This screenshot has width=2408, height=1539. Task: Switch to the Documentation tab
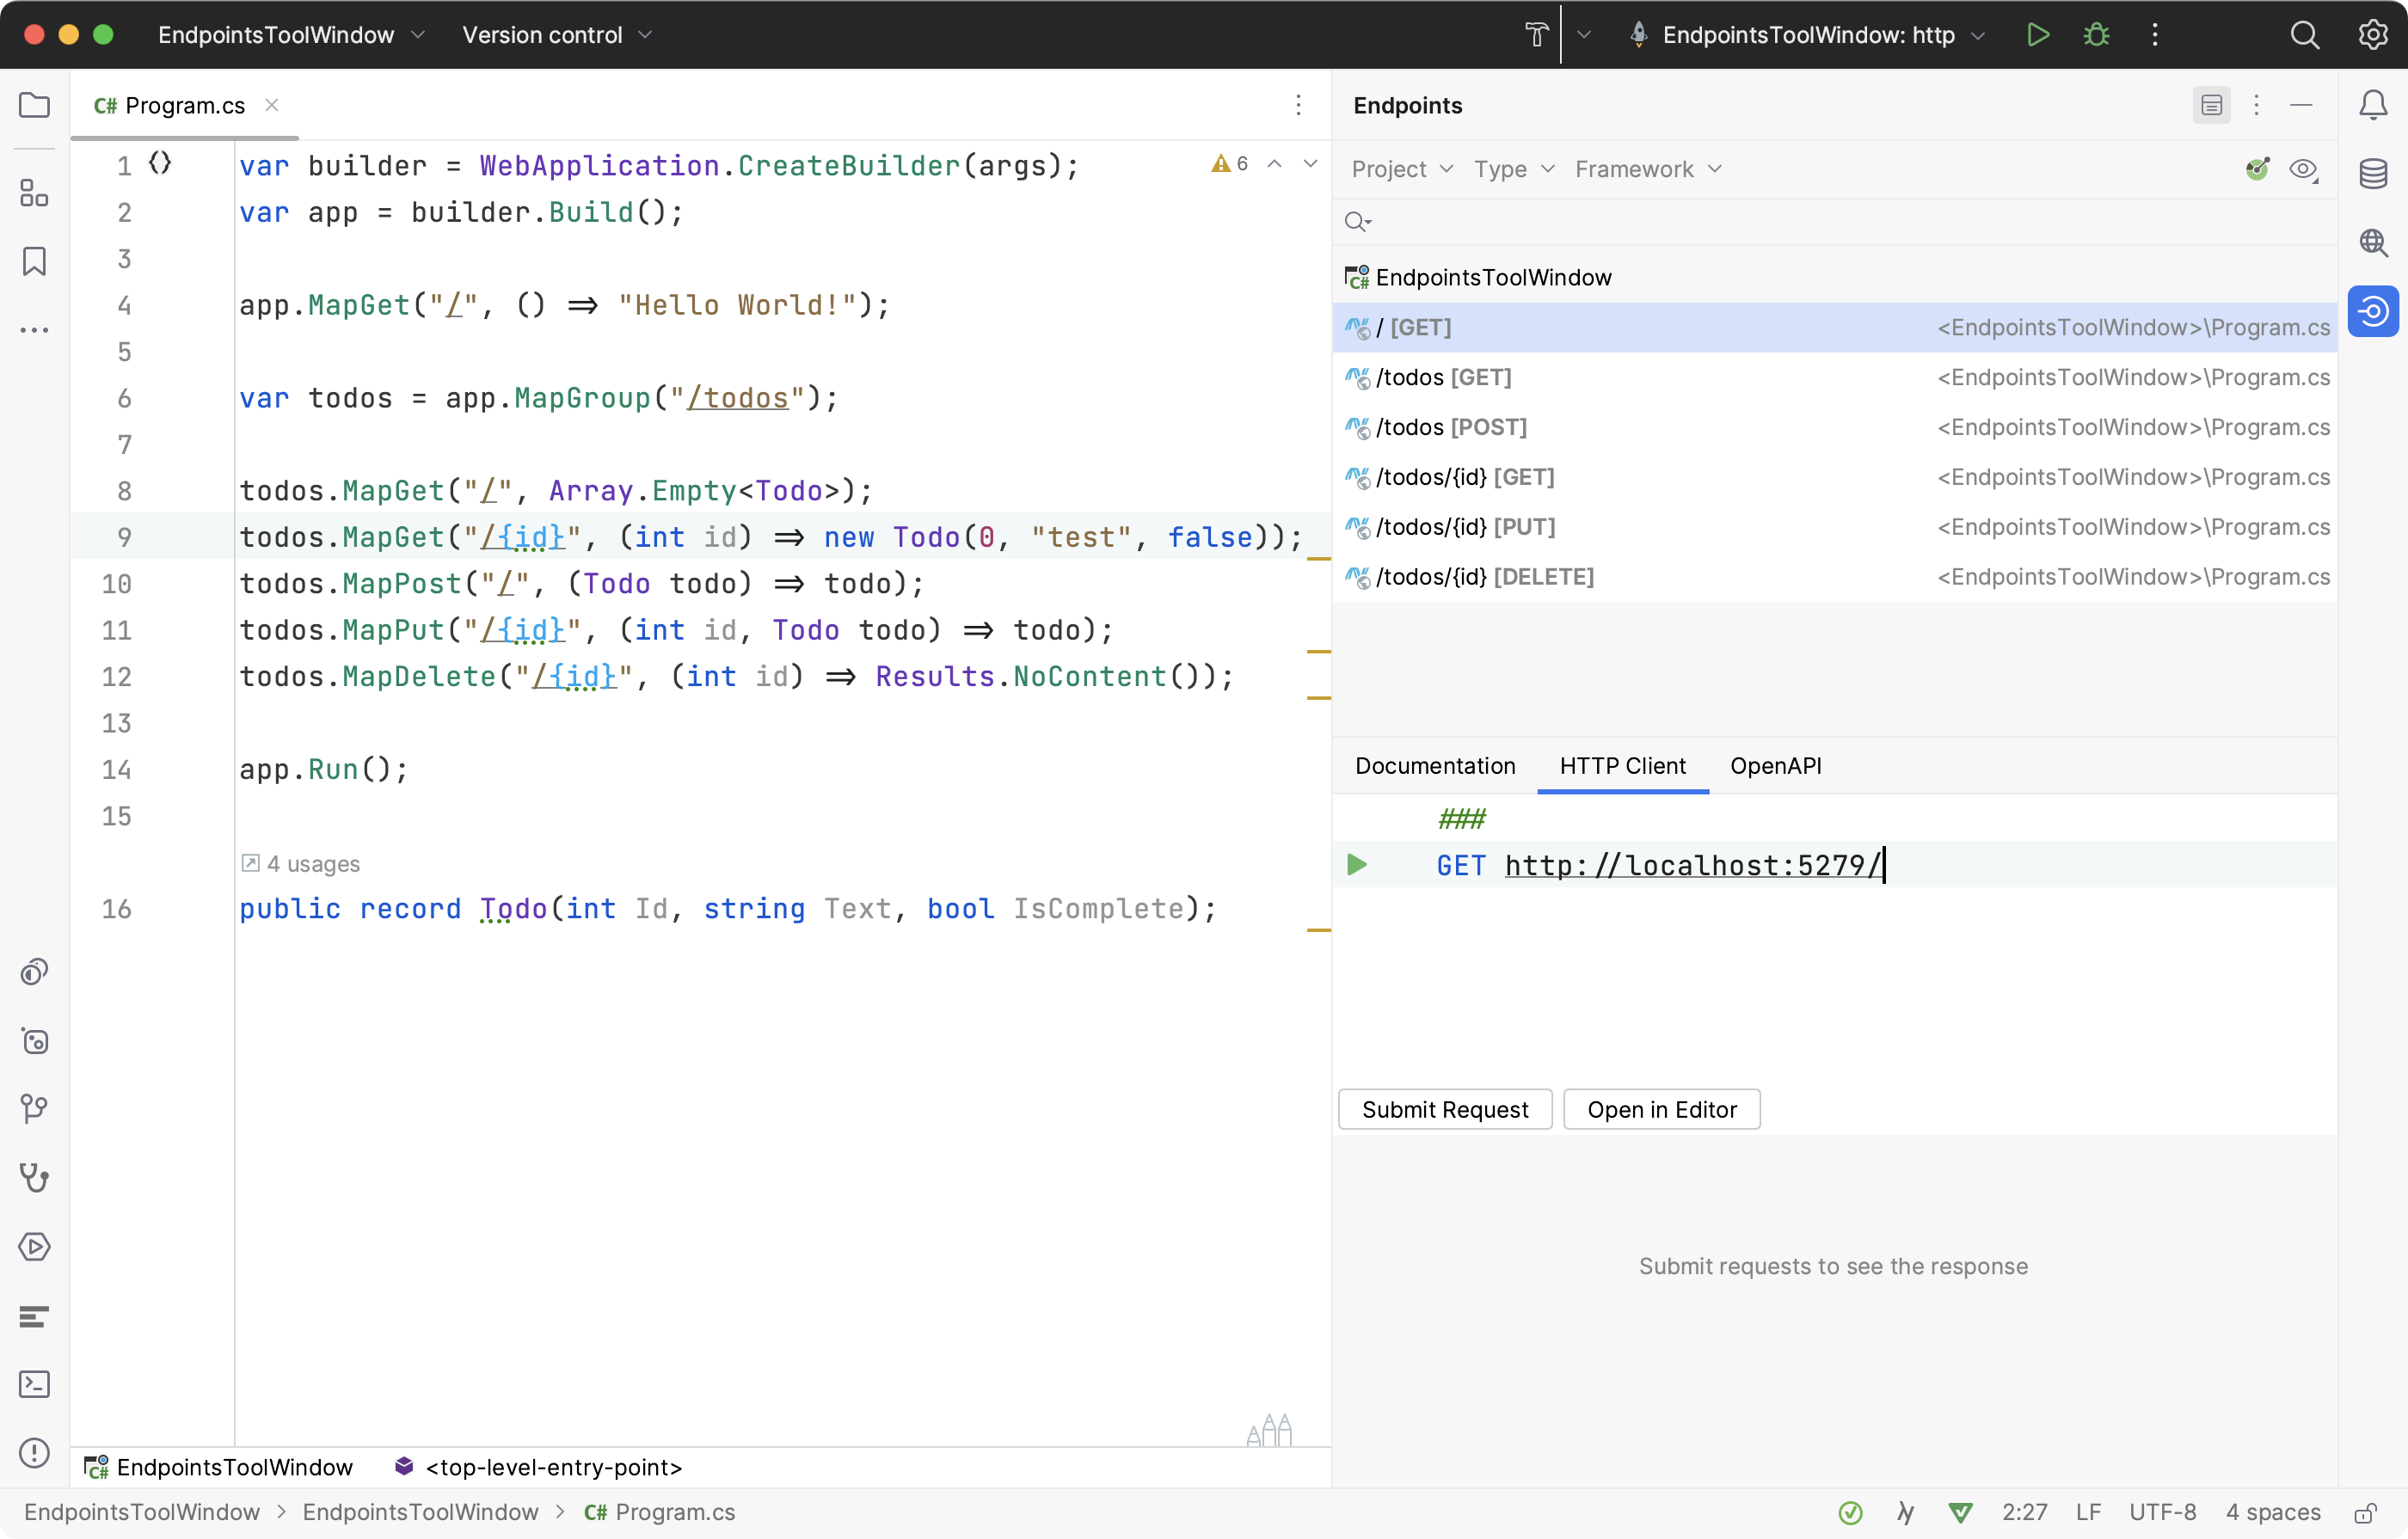1435,765
